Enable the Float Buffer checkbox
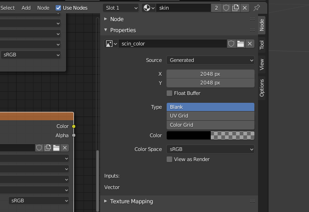309x212 pixels. pyautogui.click(x=169, y=93)
